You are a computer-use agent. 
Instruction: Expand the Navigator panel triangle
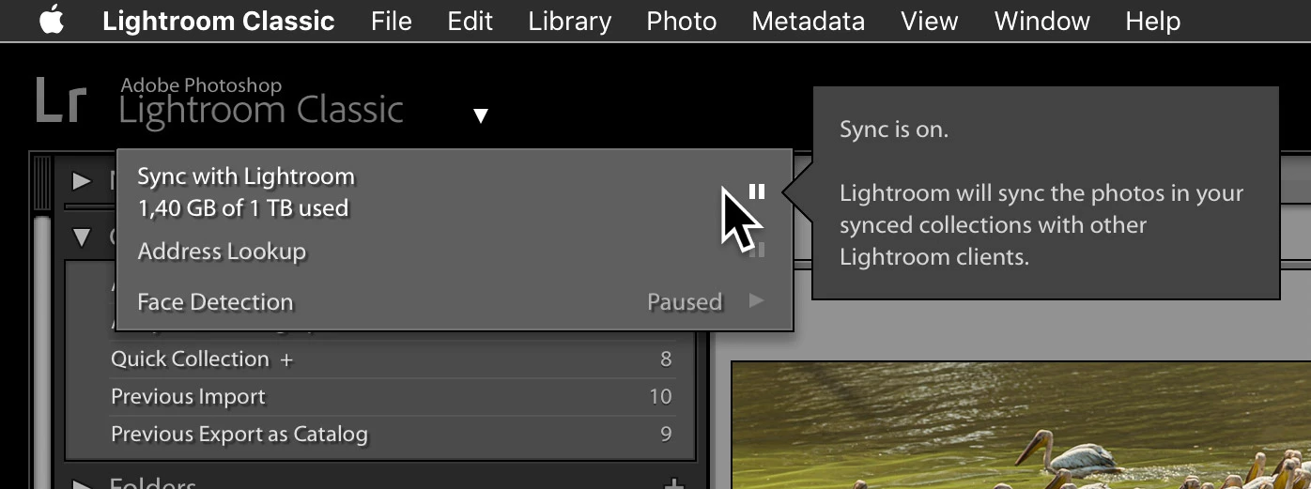click(83, 180)
